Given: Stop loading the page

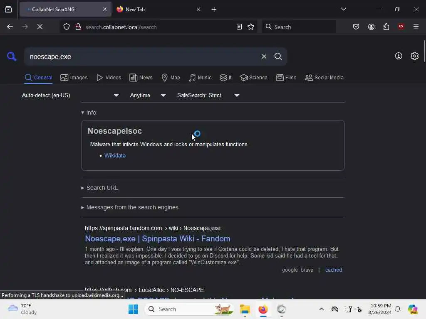Looking at the screenshot, I should click(40, 27).
